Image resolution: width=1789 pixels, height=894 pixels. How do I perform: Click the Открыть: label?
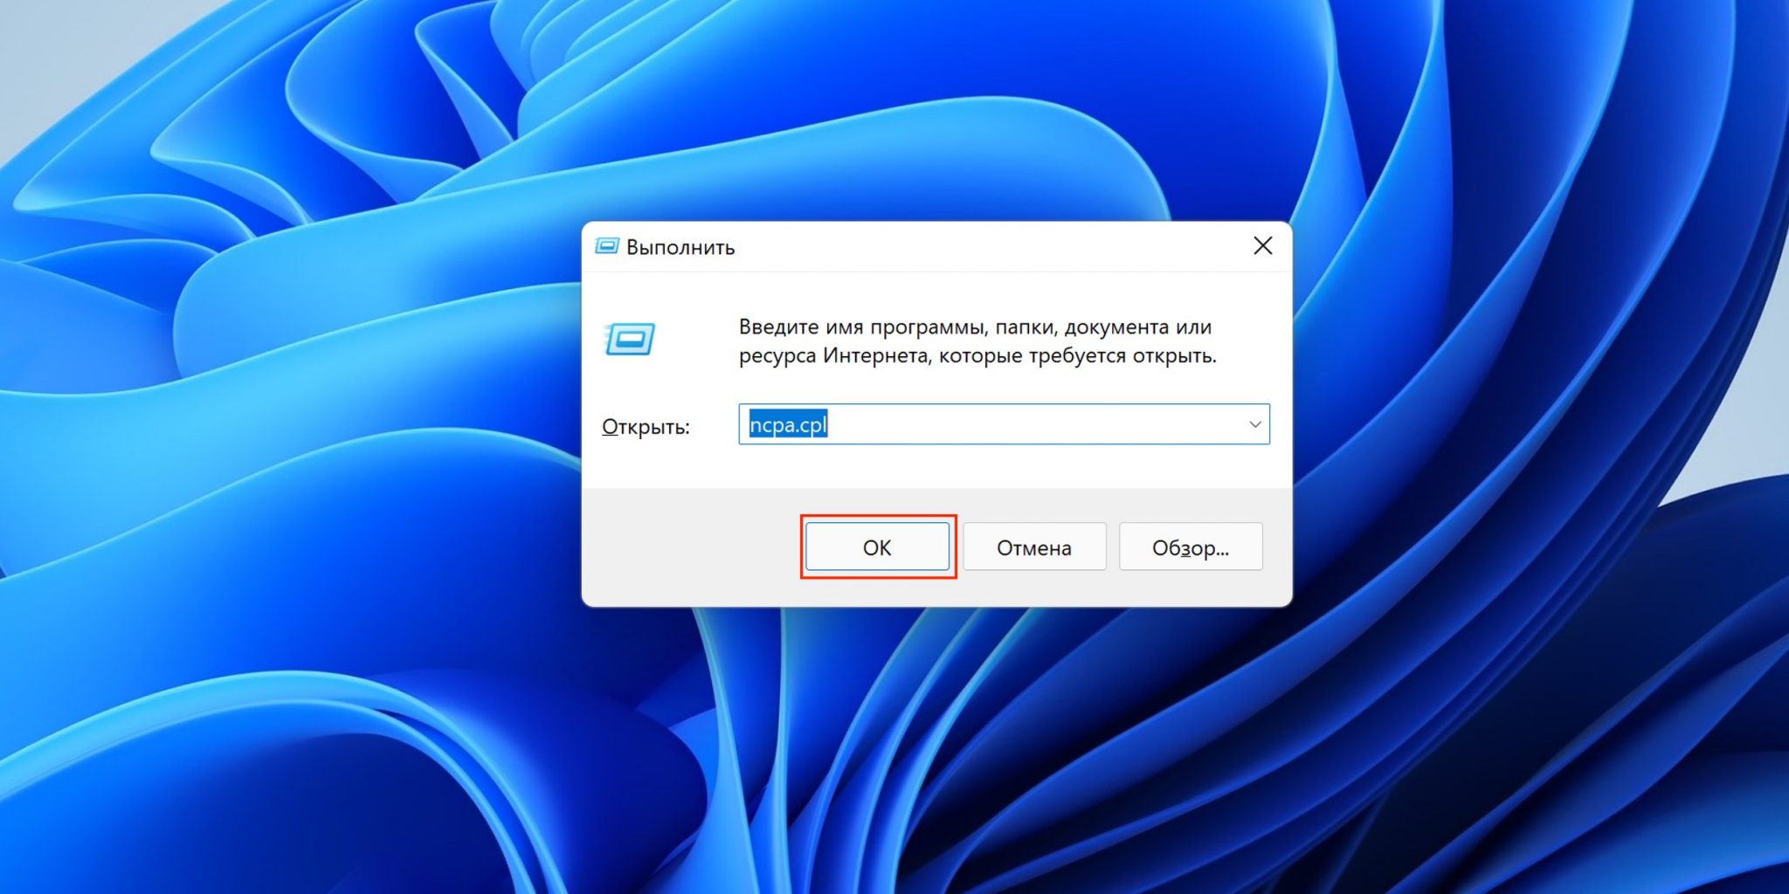point(646,427)
